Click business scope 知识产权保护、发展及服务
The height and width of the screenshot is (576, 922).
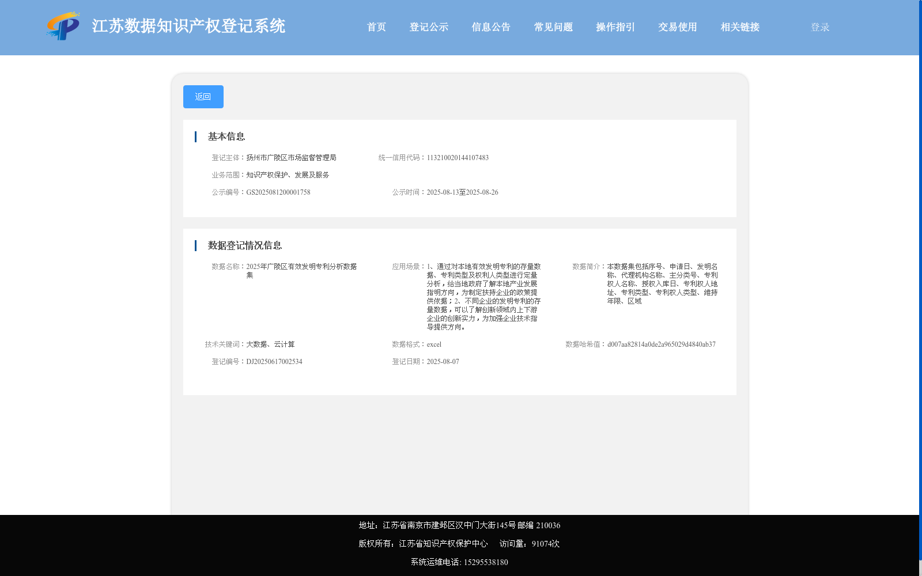(288, 175)
